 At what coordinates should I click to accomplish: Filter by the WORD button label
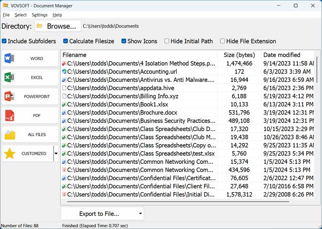pos(37,58)
